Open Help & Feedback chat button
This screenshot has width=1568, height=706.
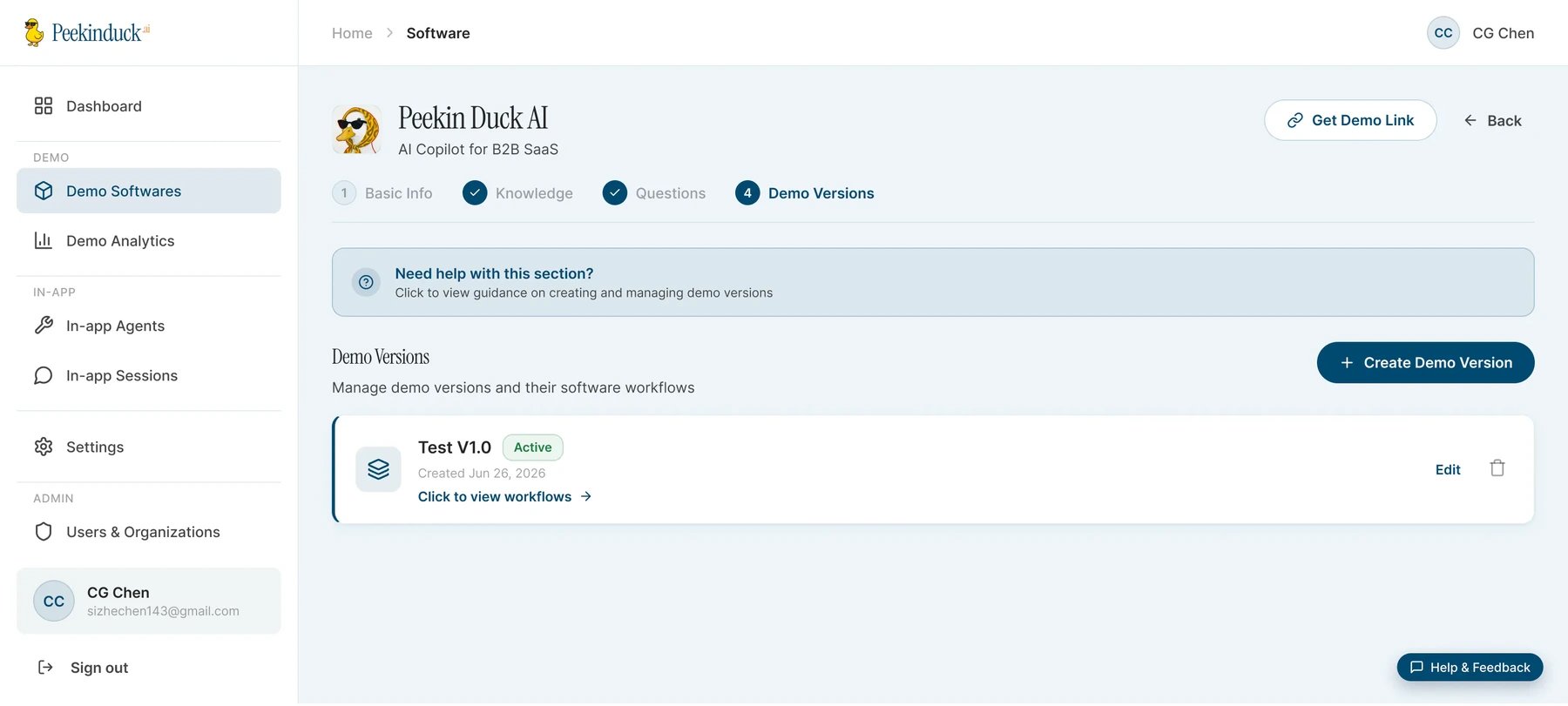point(1470,667)
